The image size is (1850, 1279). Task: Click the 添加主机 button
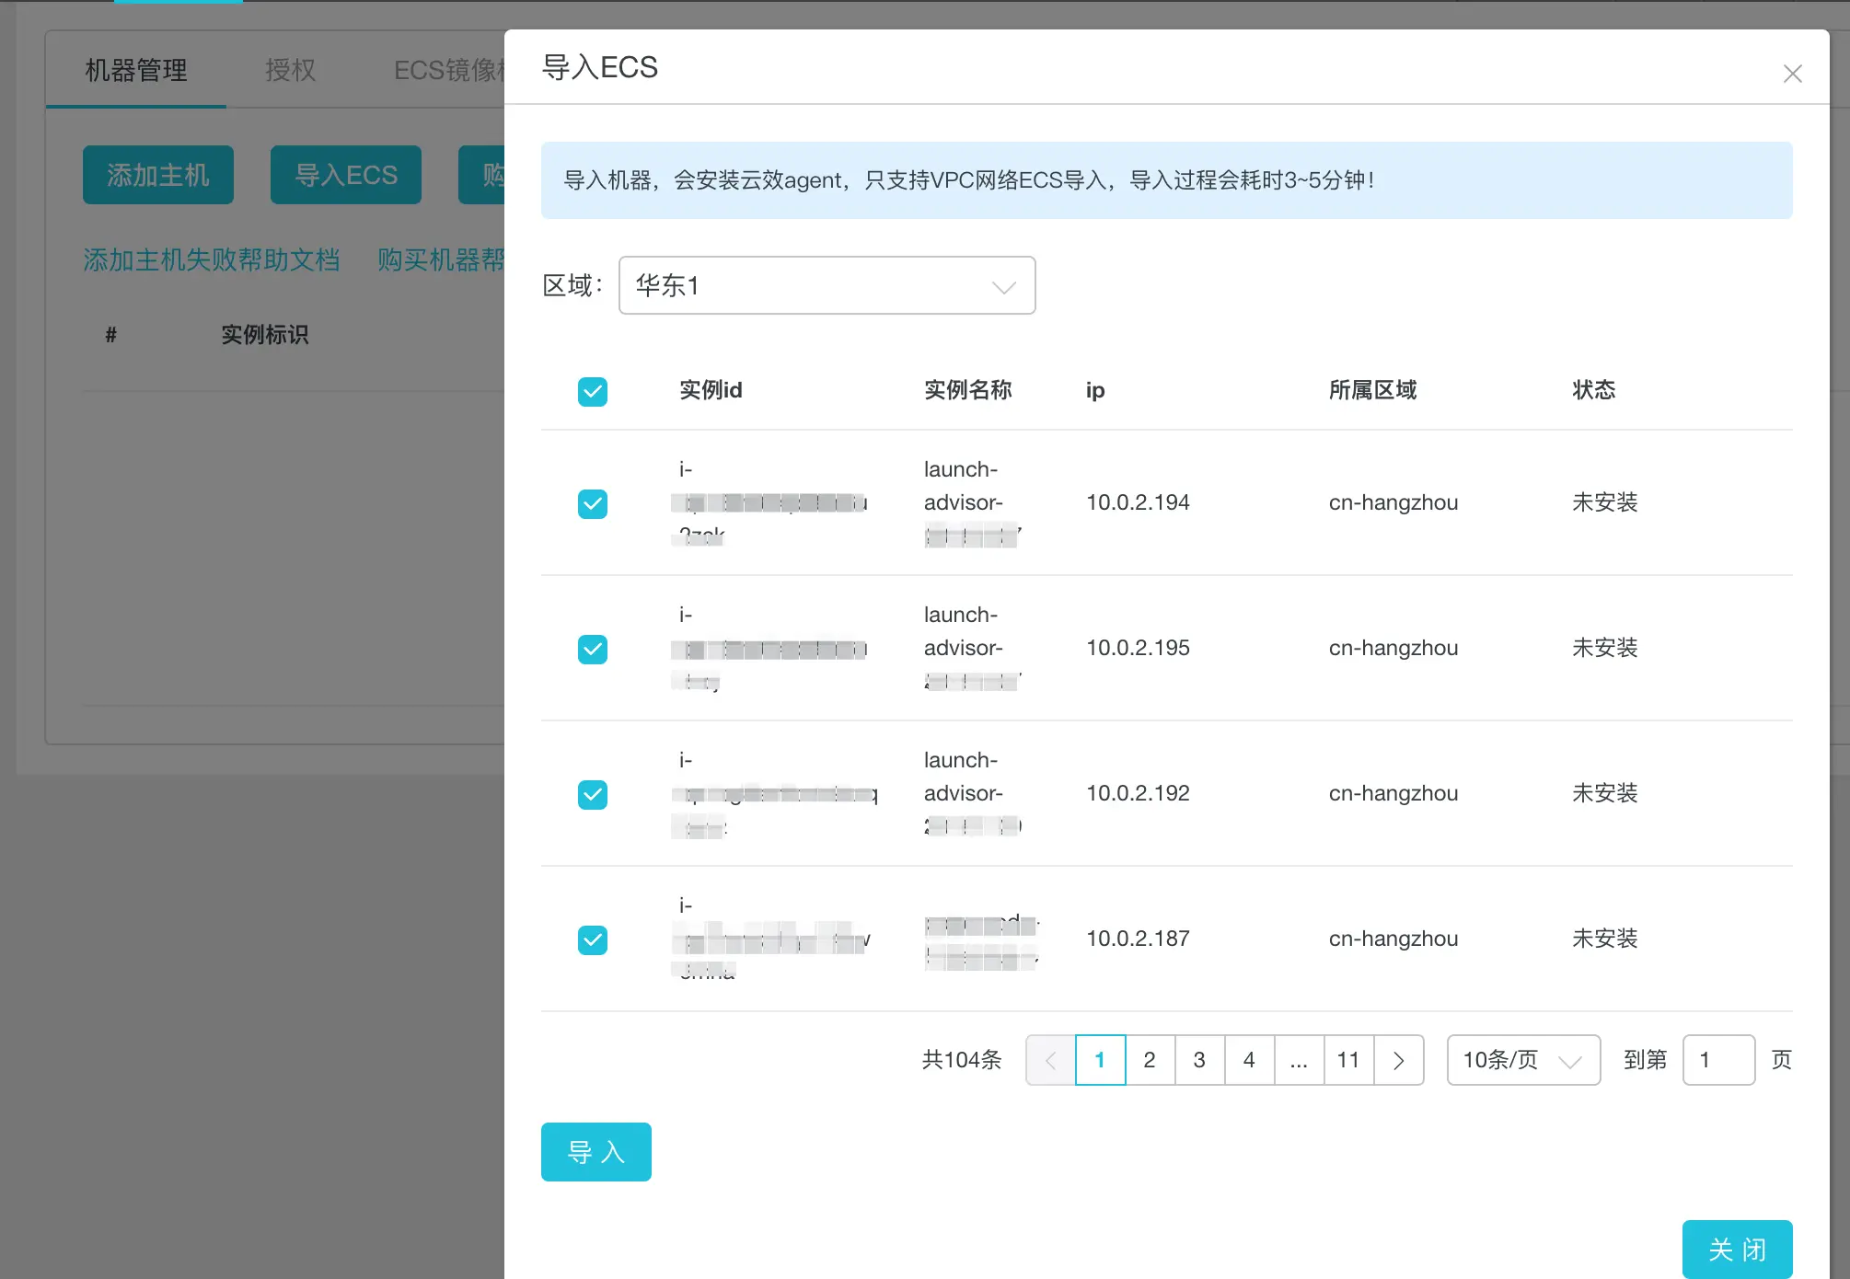(x=158, y=175)
